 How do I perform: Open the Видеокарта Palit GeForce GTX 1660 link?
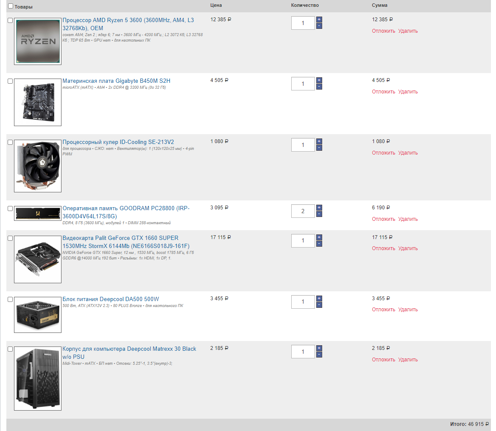pyautogui.click(x=126, y=242)
